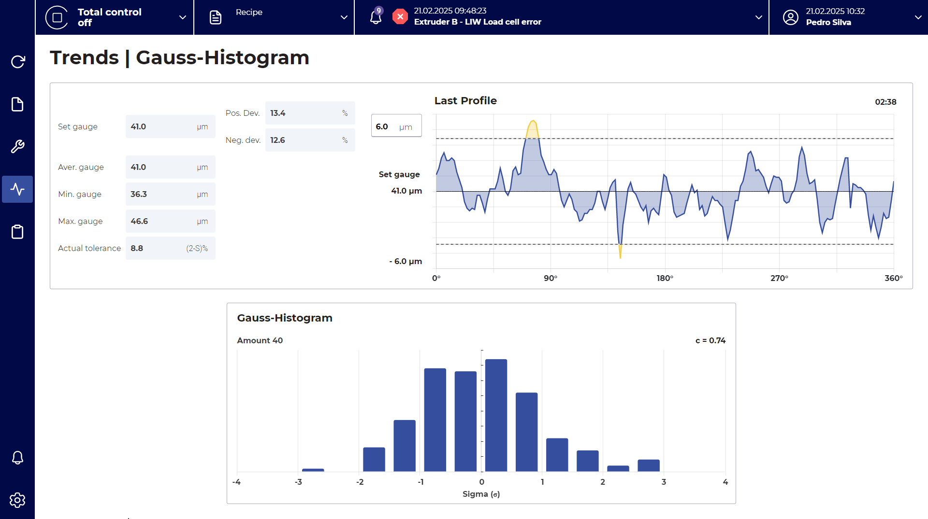Viewport: 928px width, 519px height.
Task: Open the document page icon in sidebar
Action: click(x=17, y=104)
